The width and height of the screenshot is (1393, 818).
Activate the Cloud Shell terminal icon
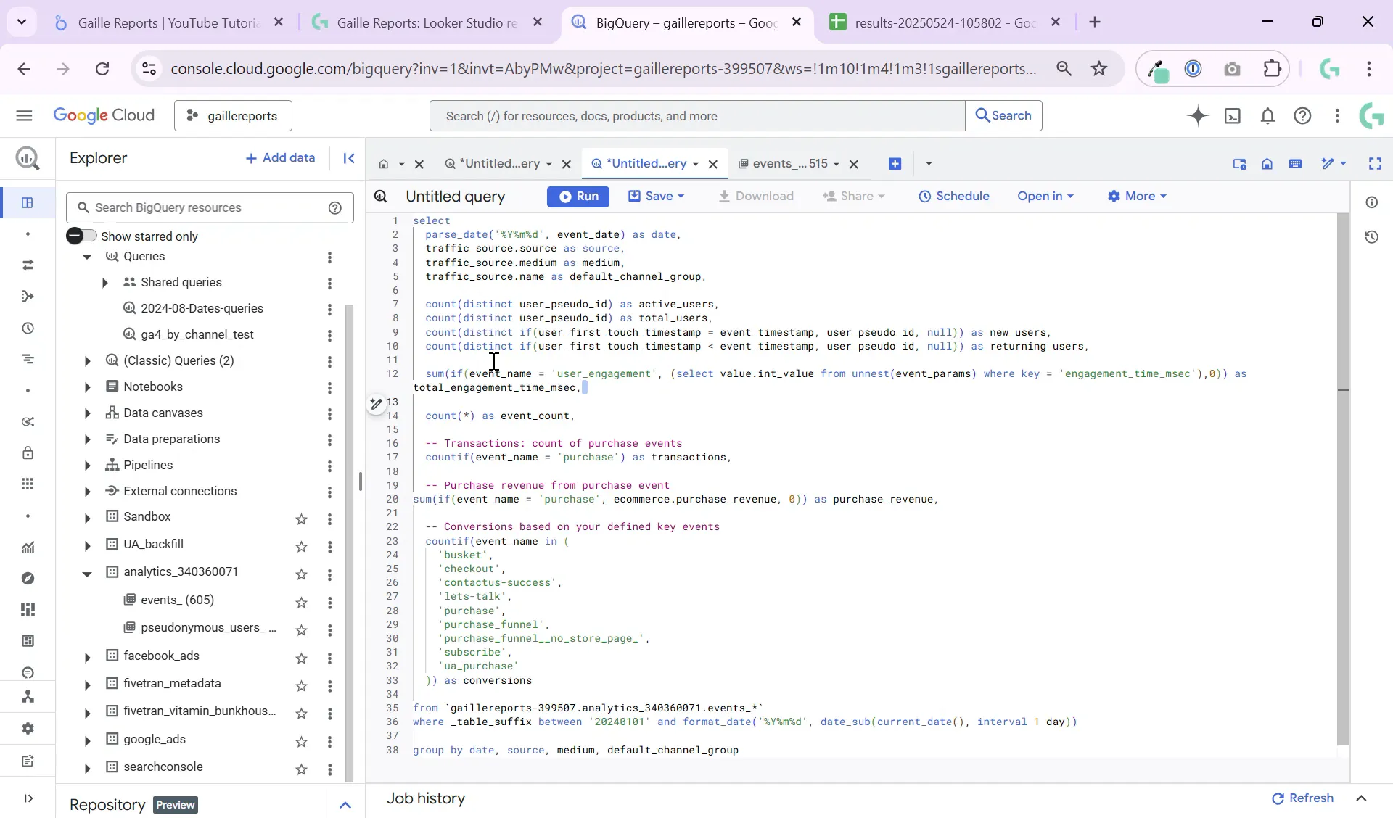click(1233, 116)
